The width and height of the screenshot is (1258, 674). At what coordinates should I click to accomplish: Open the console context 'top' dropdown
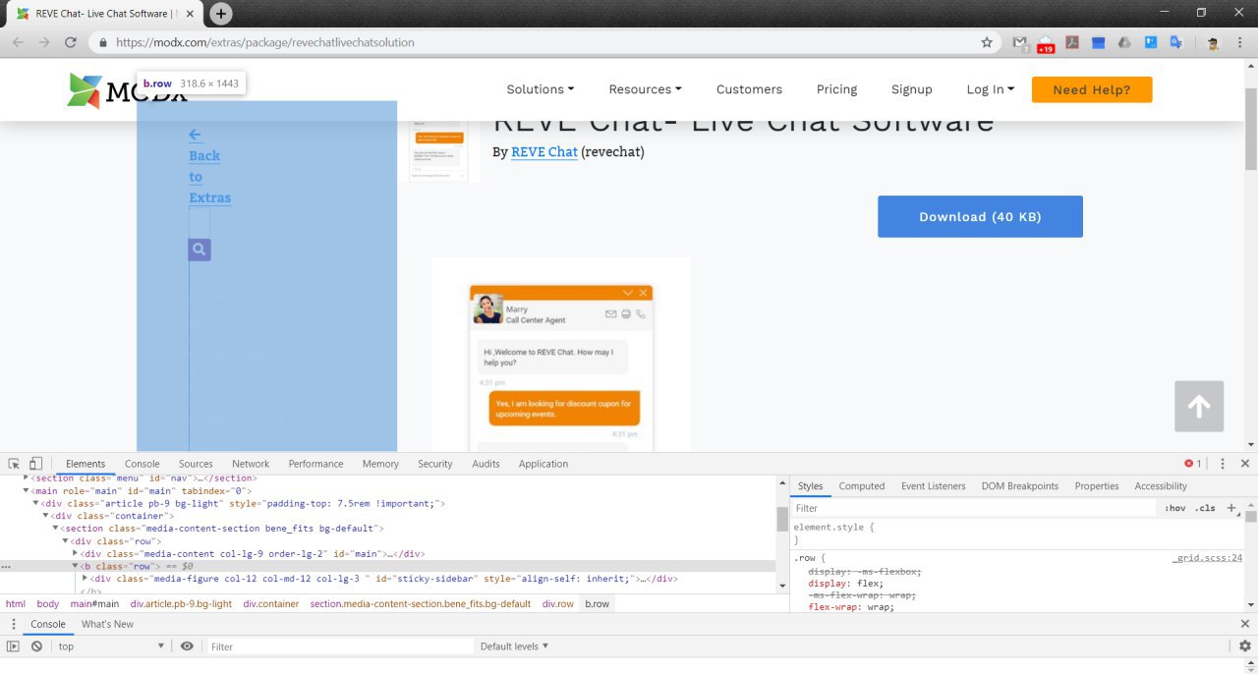pos(111,646)
